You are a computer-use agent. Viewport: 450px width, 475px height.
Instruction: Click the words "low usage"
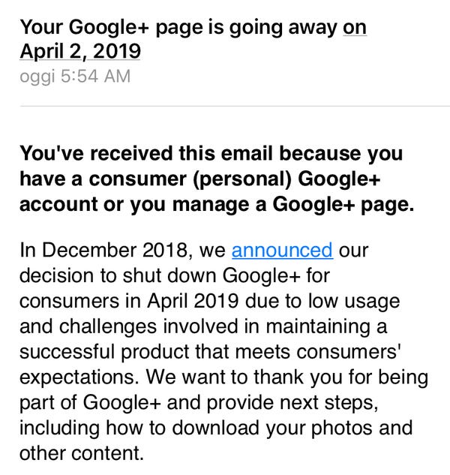[354, 302]
